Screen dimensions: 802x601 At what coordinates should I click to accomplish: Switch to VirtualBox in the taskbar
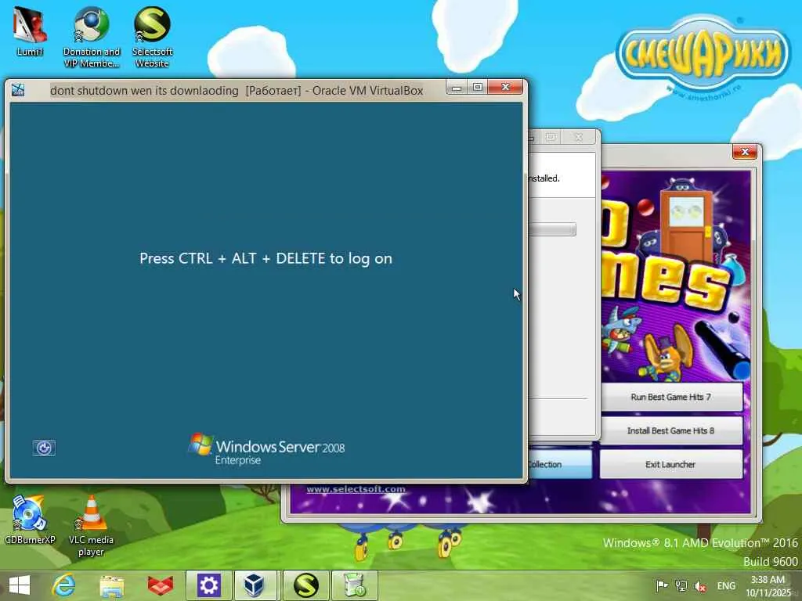255,585
